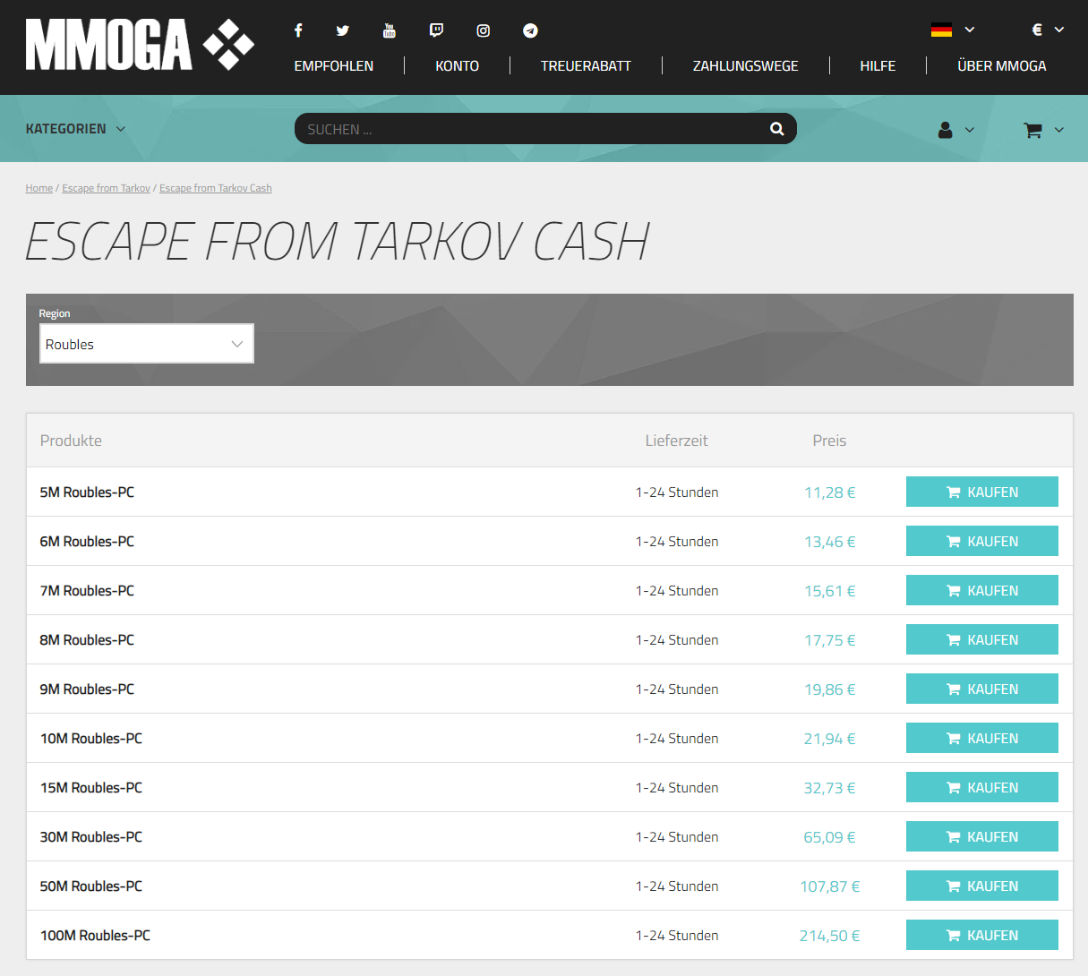
Task: Click the Escape From Tarkov Cash heading
Action: (338, 242)
